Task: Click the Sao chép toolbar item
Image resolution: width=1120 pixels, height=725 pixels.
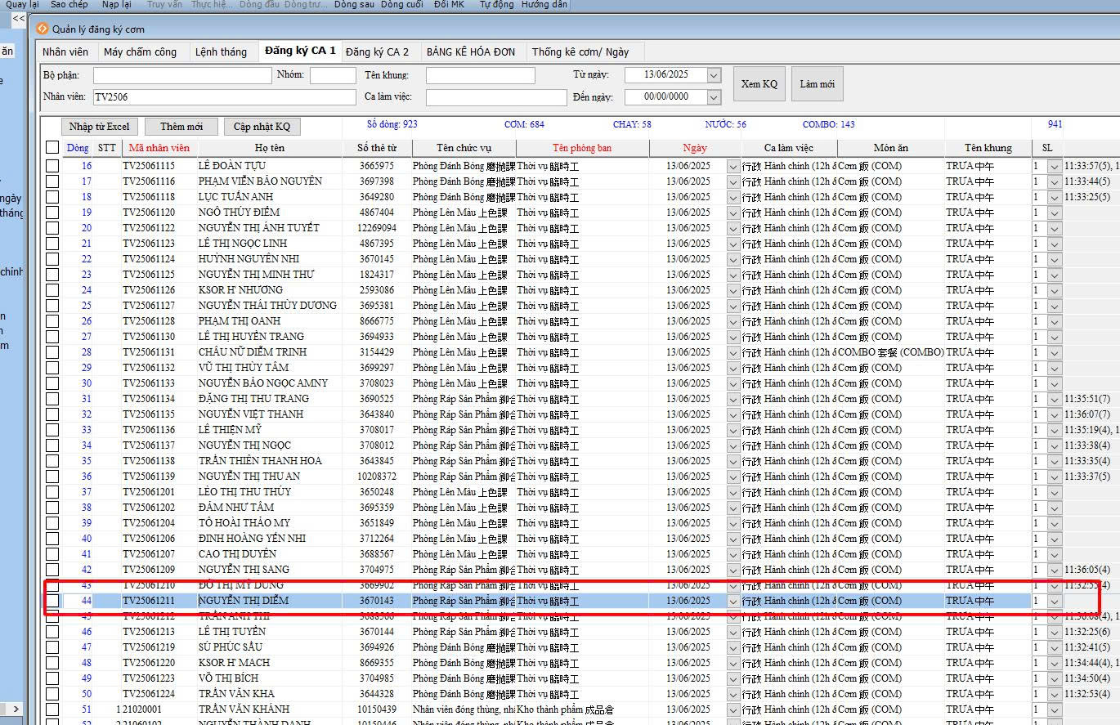Action: pyautogui.click(x=69, y=5)
